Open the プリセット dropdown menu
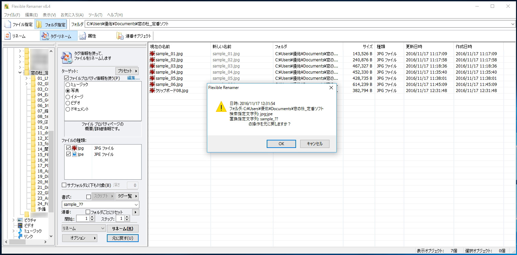 coord(127,71)
